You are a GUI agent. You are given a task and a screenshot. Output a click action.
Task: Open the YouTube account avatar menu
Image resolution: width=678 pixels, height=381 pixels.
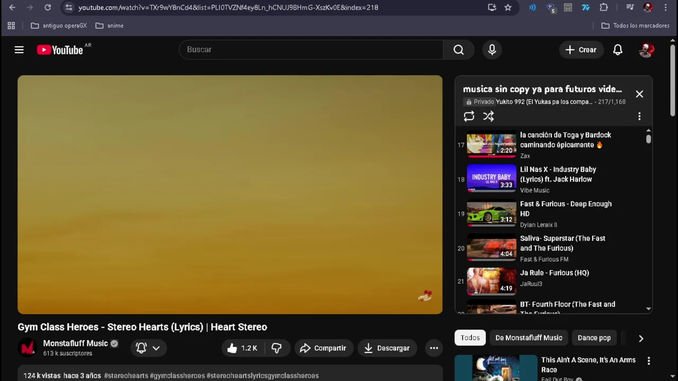point(646,50)
